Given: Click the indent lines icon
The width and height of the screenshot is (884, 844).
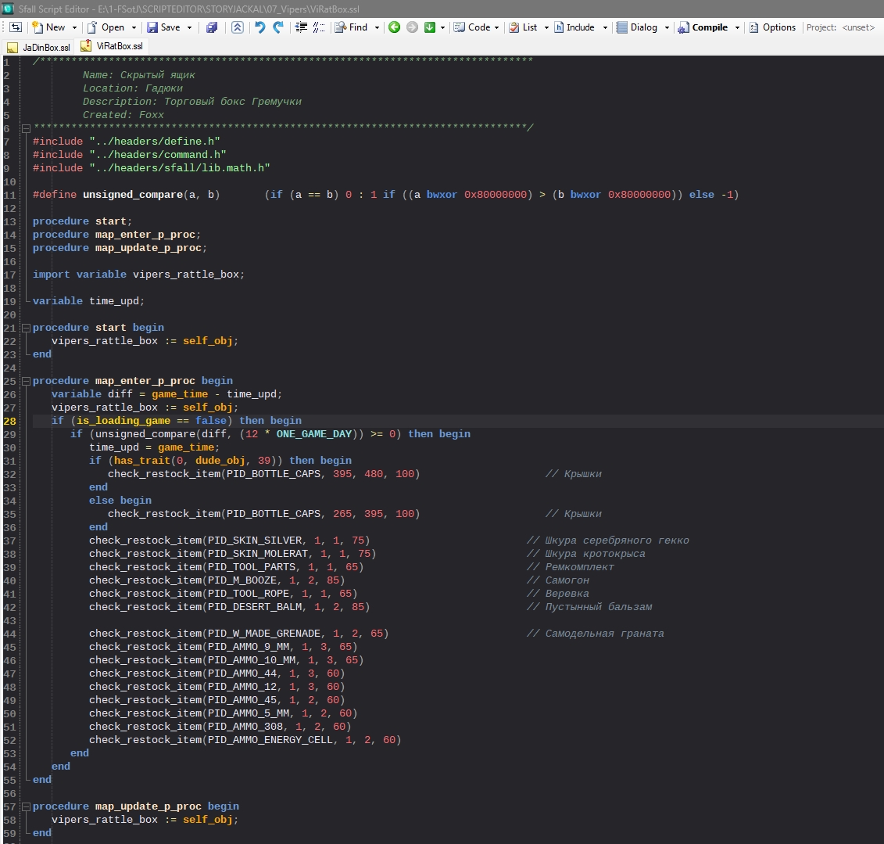Looking at the screenshot, I should click(x=302, y=27).
